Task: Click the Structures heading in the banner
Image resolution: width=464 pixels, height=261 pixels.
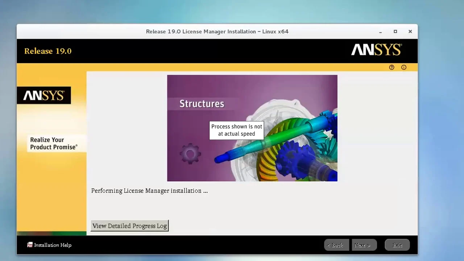Action: coord(202,104)
